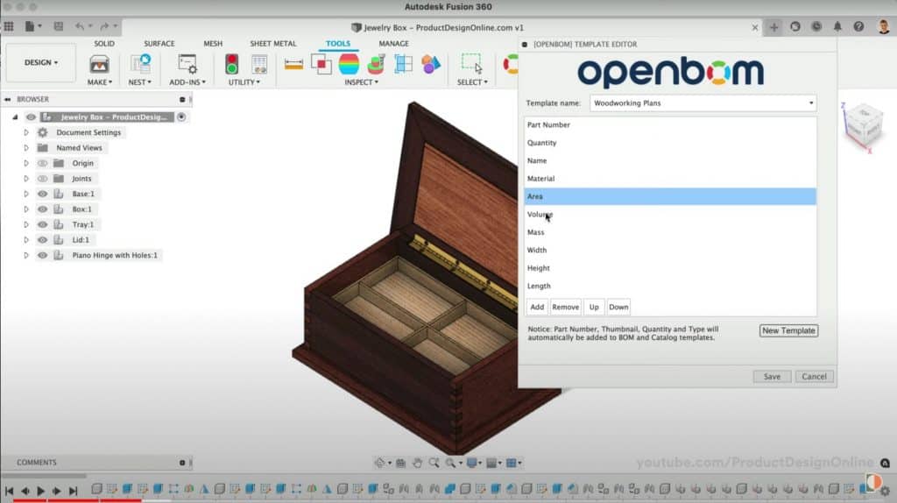Open timeline settings gear icon
The height and width of the screenshot is (503, 897).
point(885,491)
